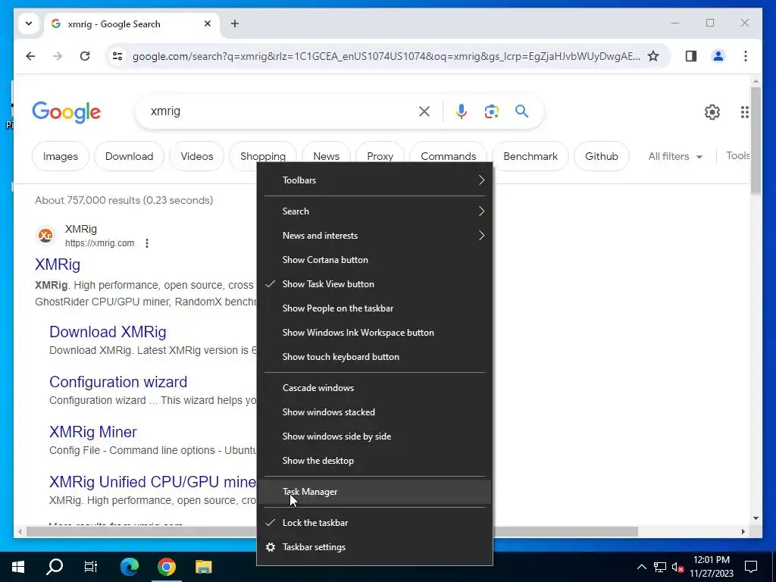
Task: Close the xmrig Google Search tab
Action: [208, 23]
